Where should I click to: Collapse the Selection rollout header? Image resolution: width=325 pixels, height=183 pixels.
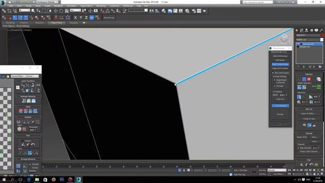pos(309,74)
